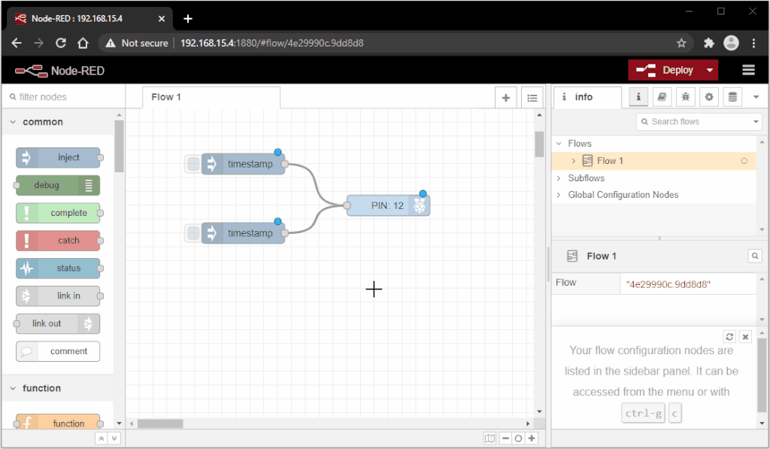Reload the page in the browser

(60, 43)
